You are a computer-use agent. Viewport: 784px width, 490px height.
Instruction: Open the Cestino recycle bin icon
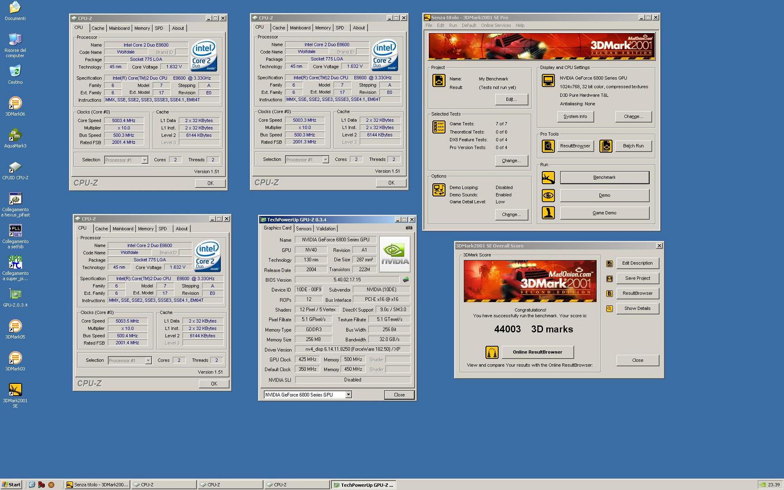tap(15, 71)
